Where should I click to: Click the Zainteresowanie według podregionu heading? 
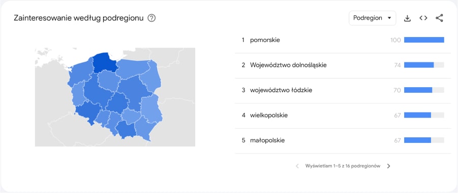pyautogui.click(x=79, y=18)
